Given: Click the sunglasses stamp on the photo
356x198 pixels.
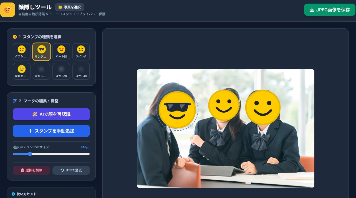Looking at the screenshot, I should tap(177, 110).
